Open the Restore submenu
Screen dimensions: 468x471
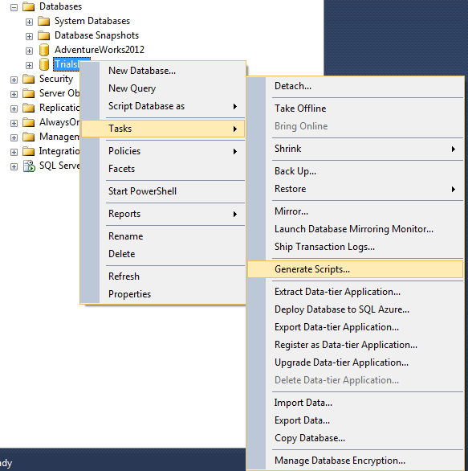click(x=355, y=189)
